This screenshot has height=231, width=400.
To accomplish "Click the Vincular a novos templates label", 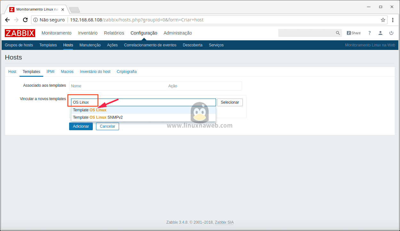I will click(43, 99).
